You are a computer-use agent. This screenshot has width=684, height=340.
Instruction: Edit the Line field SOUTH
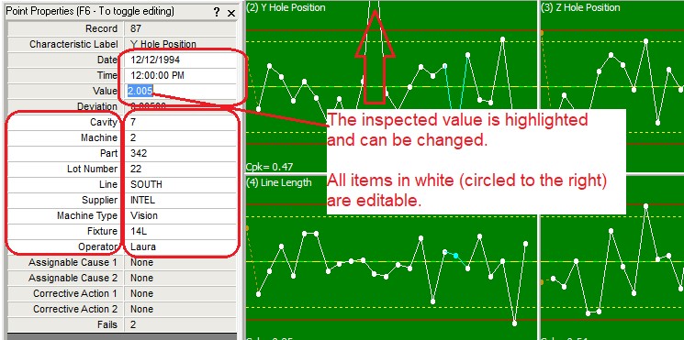point(181,184)
